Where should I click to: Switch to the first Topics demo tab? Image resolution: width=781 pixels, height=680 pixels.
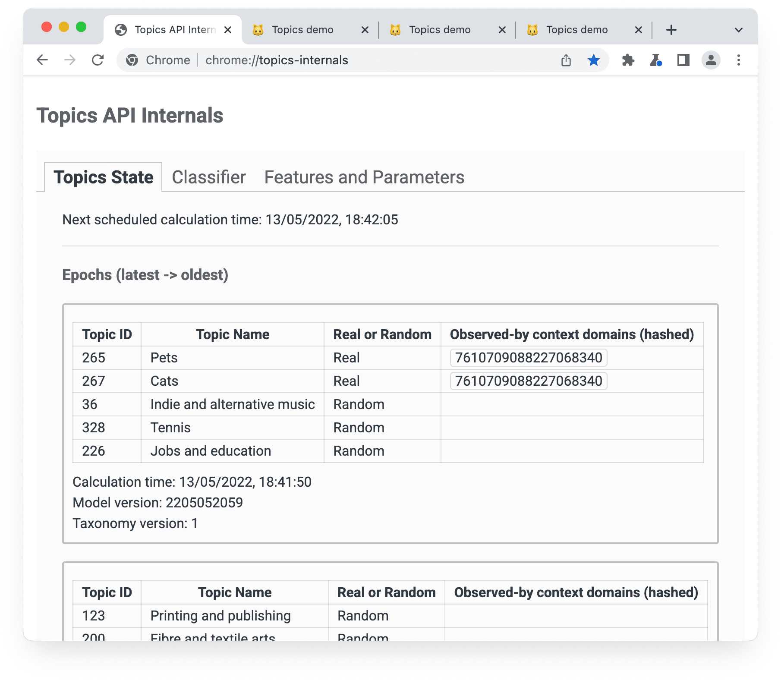[302, 29]
